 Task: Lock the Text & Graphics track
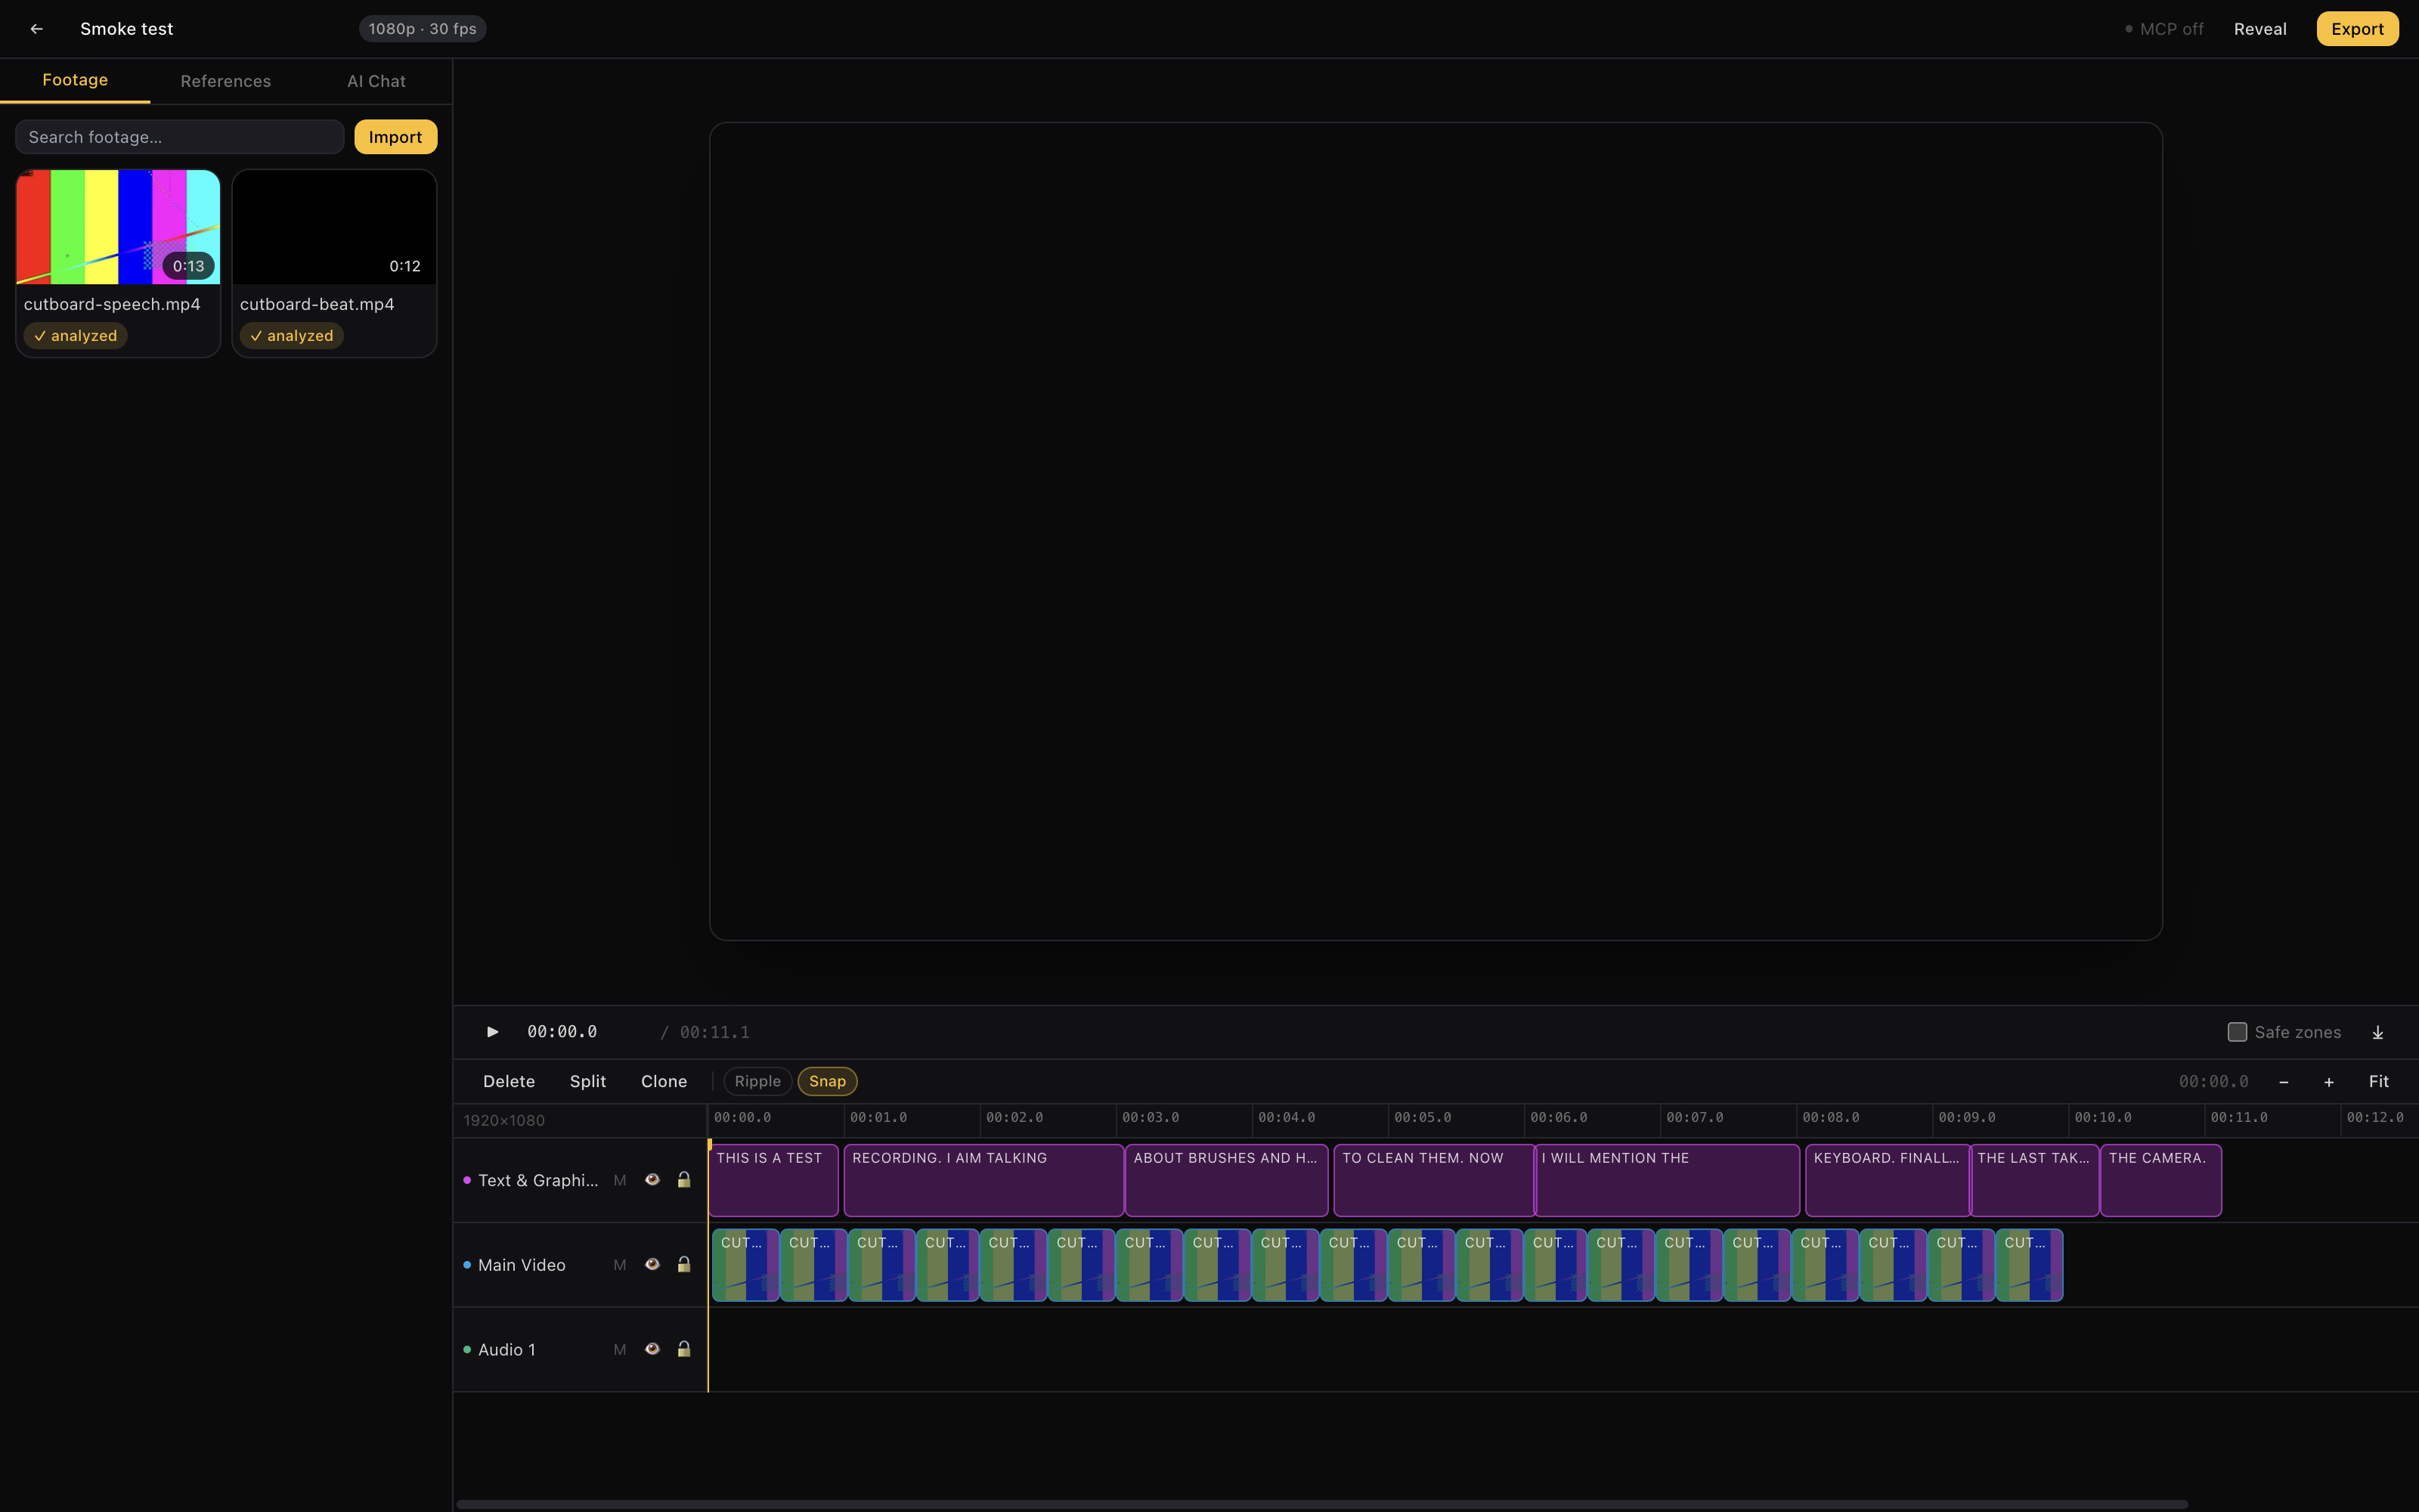(683, 1180)
